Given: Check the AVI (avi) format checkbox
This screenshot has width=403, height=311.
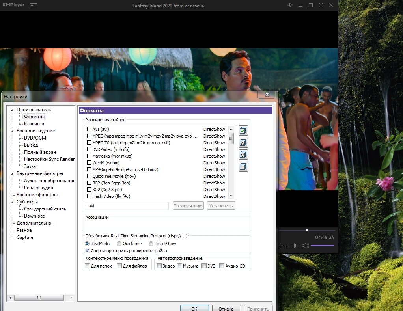Looking at the screenshot, I should 89,129.
